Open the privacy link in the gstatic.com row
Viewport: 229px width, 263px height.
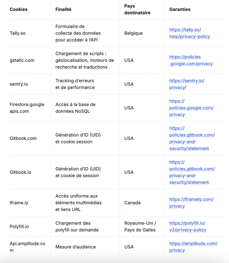(191, 60)
